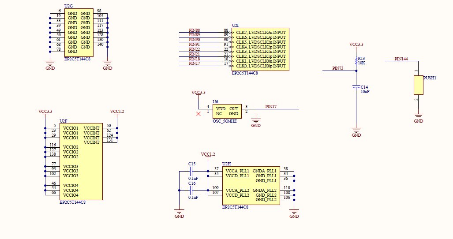Select the GND symbol right of U2H
Viewport: 453px width, 239px height.
pyautogui.click(x=294, y=213)
